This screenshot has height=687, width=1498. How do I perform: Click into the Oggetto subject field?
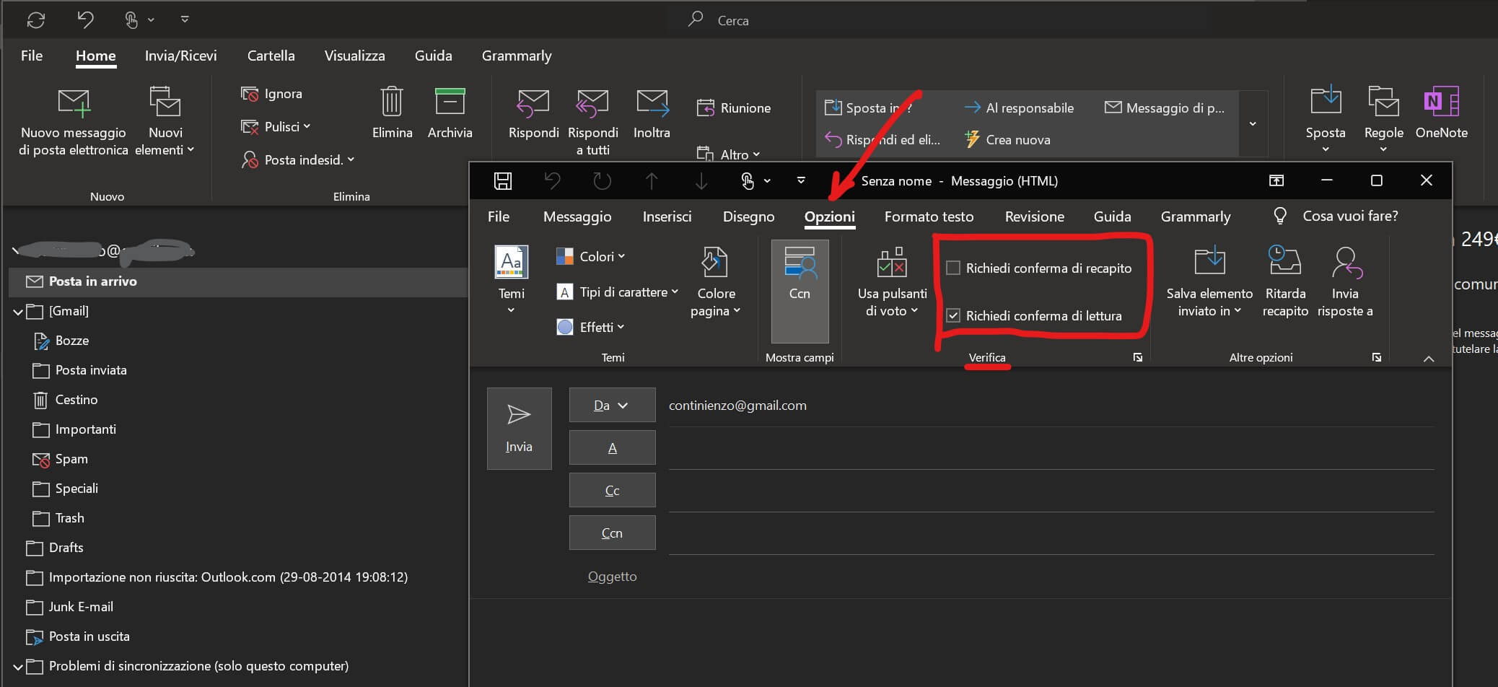point(1010,577)
